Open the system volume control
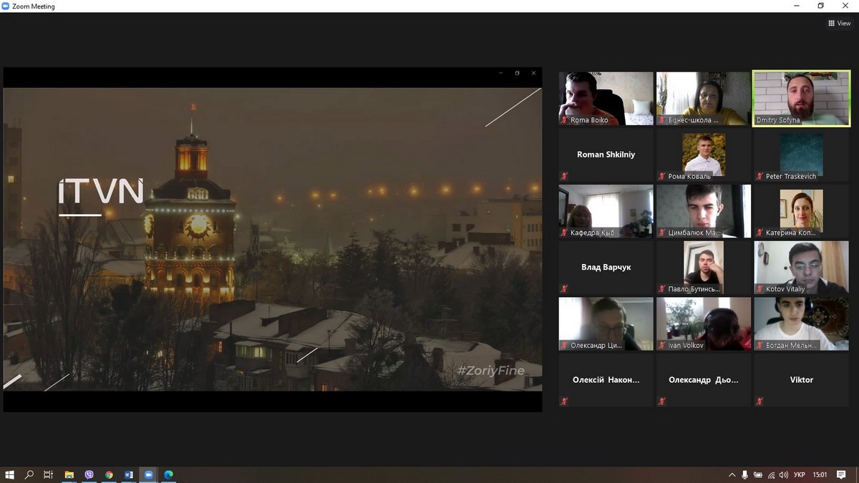The width and height of the screenshot is (859, 483). pyautogui.click(x=784, y=474)
